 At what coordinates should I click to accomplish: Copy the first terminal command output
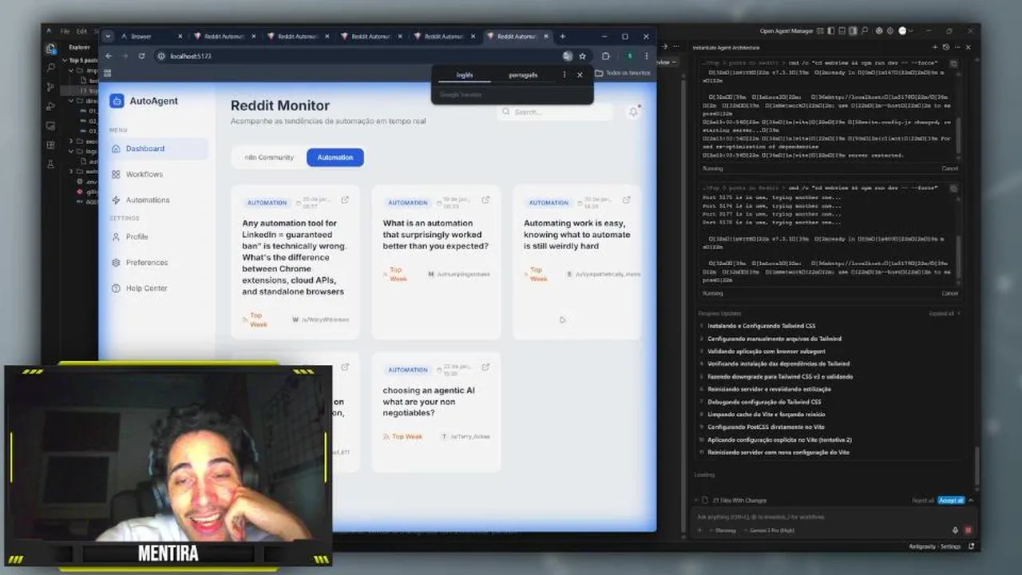(953, 63)
